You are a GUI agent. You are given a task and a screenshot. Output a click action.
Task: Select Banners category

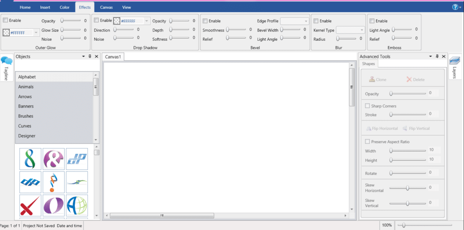click(x=54, y=106)
